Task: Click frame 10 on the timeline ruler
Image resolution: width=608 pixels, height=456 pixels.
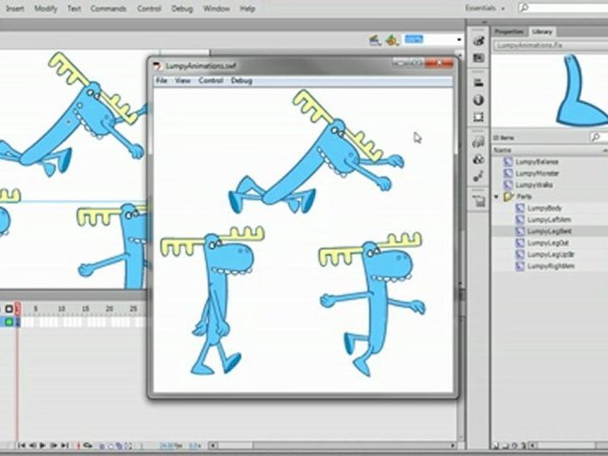Action: 61,309
